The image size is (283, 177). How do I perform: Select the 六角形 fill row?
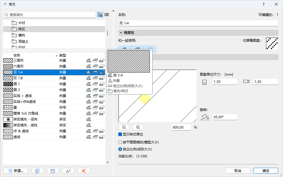[x=54, y=66]
